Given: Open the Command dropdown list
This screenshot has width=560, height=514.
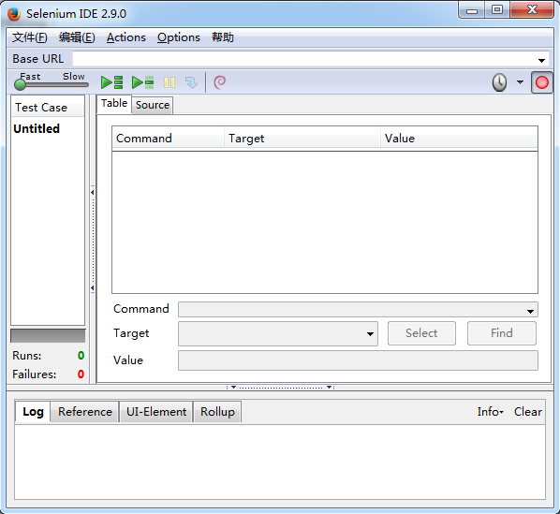Looking at the screenshot, I should 530,312.
